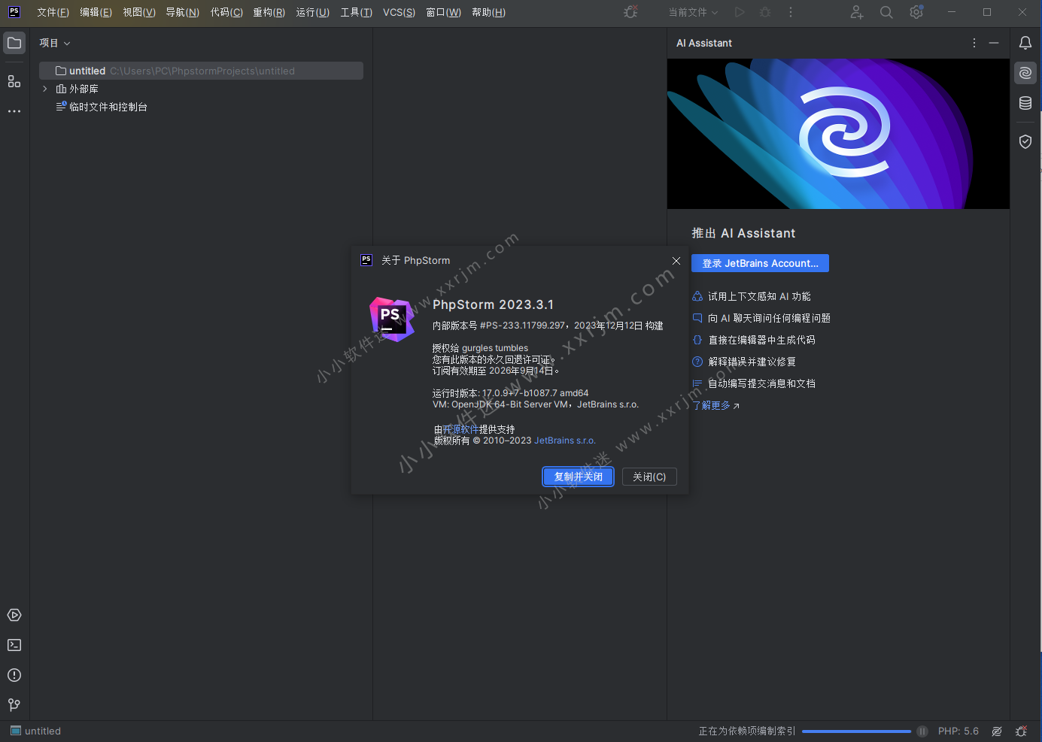Click Log in to JetBrains Account button

point(760,263)
